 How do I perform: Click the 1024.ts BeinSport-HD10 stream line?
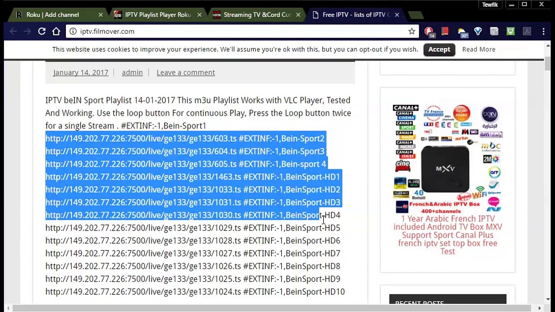click(x=195, y=292)
